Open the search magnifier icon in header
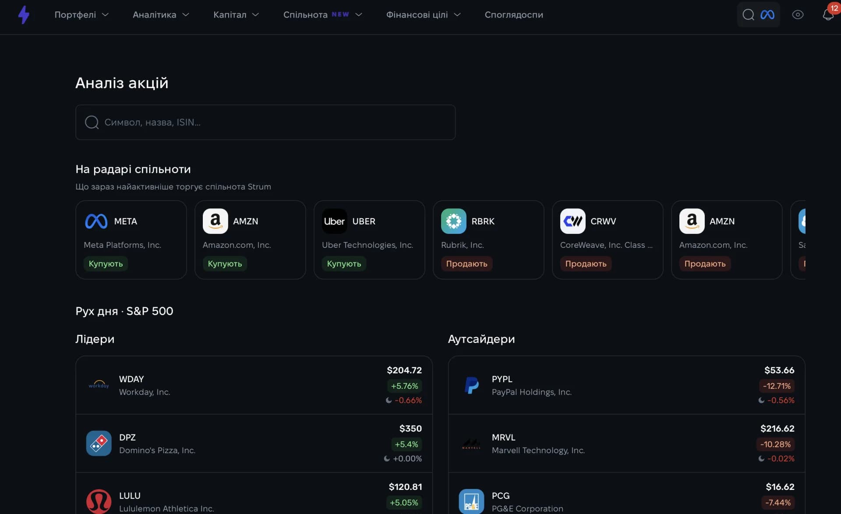This screenshot has height=514, width=841. point(748,14)
